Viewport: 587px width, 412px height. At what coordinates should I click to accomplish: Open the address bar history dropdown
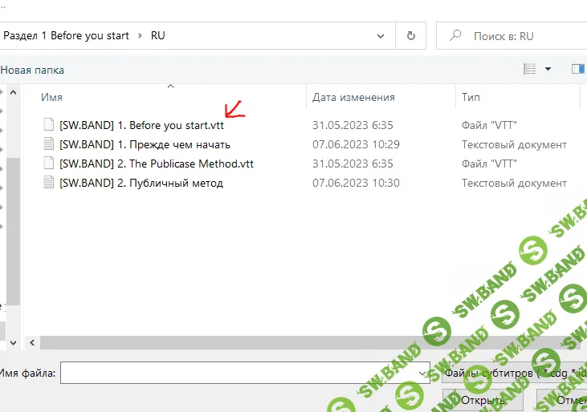pyautogui.click(x=381, y=36)
